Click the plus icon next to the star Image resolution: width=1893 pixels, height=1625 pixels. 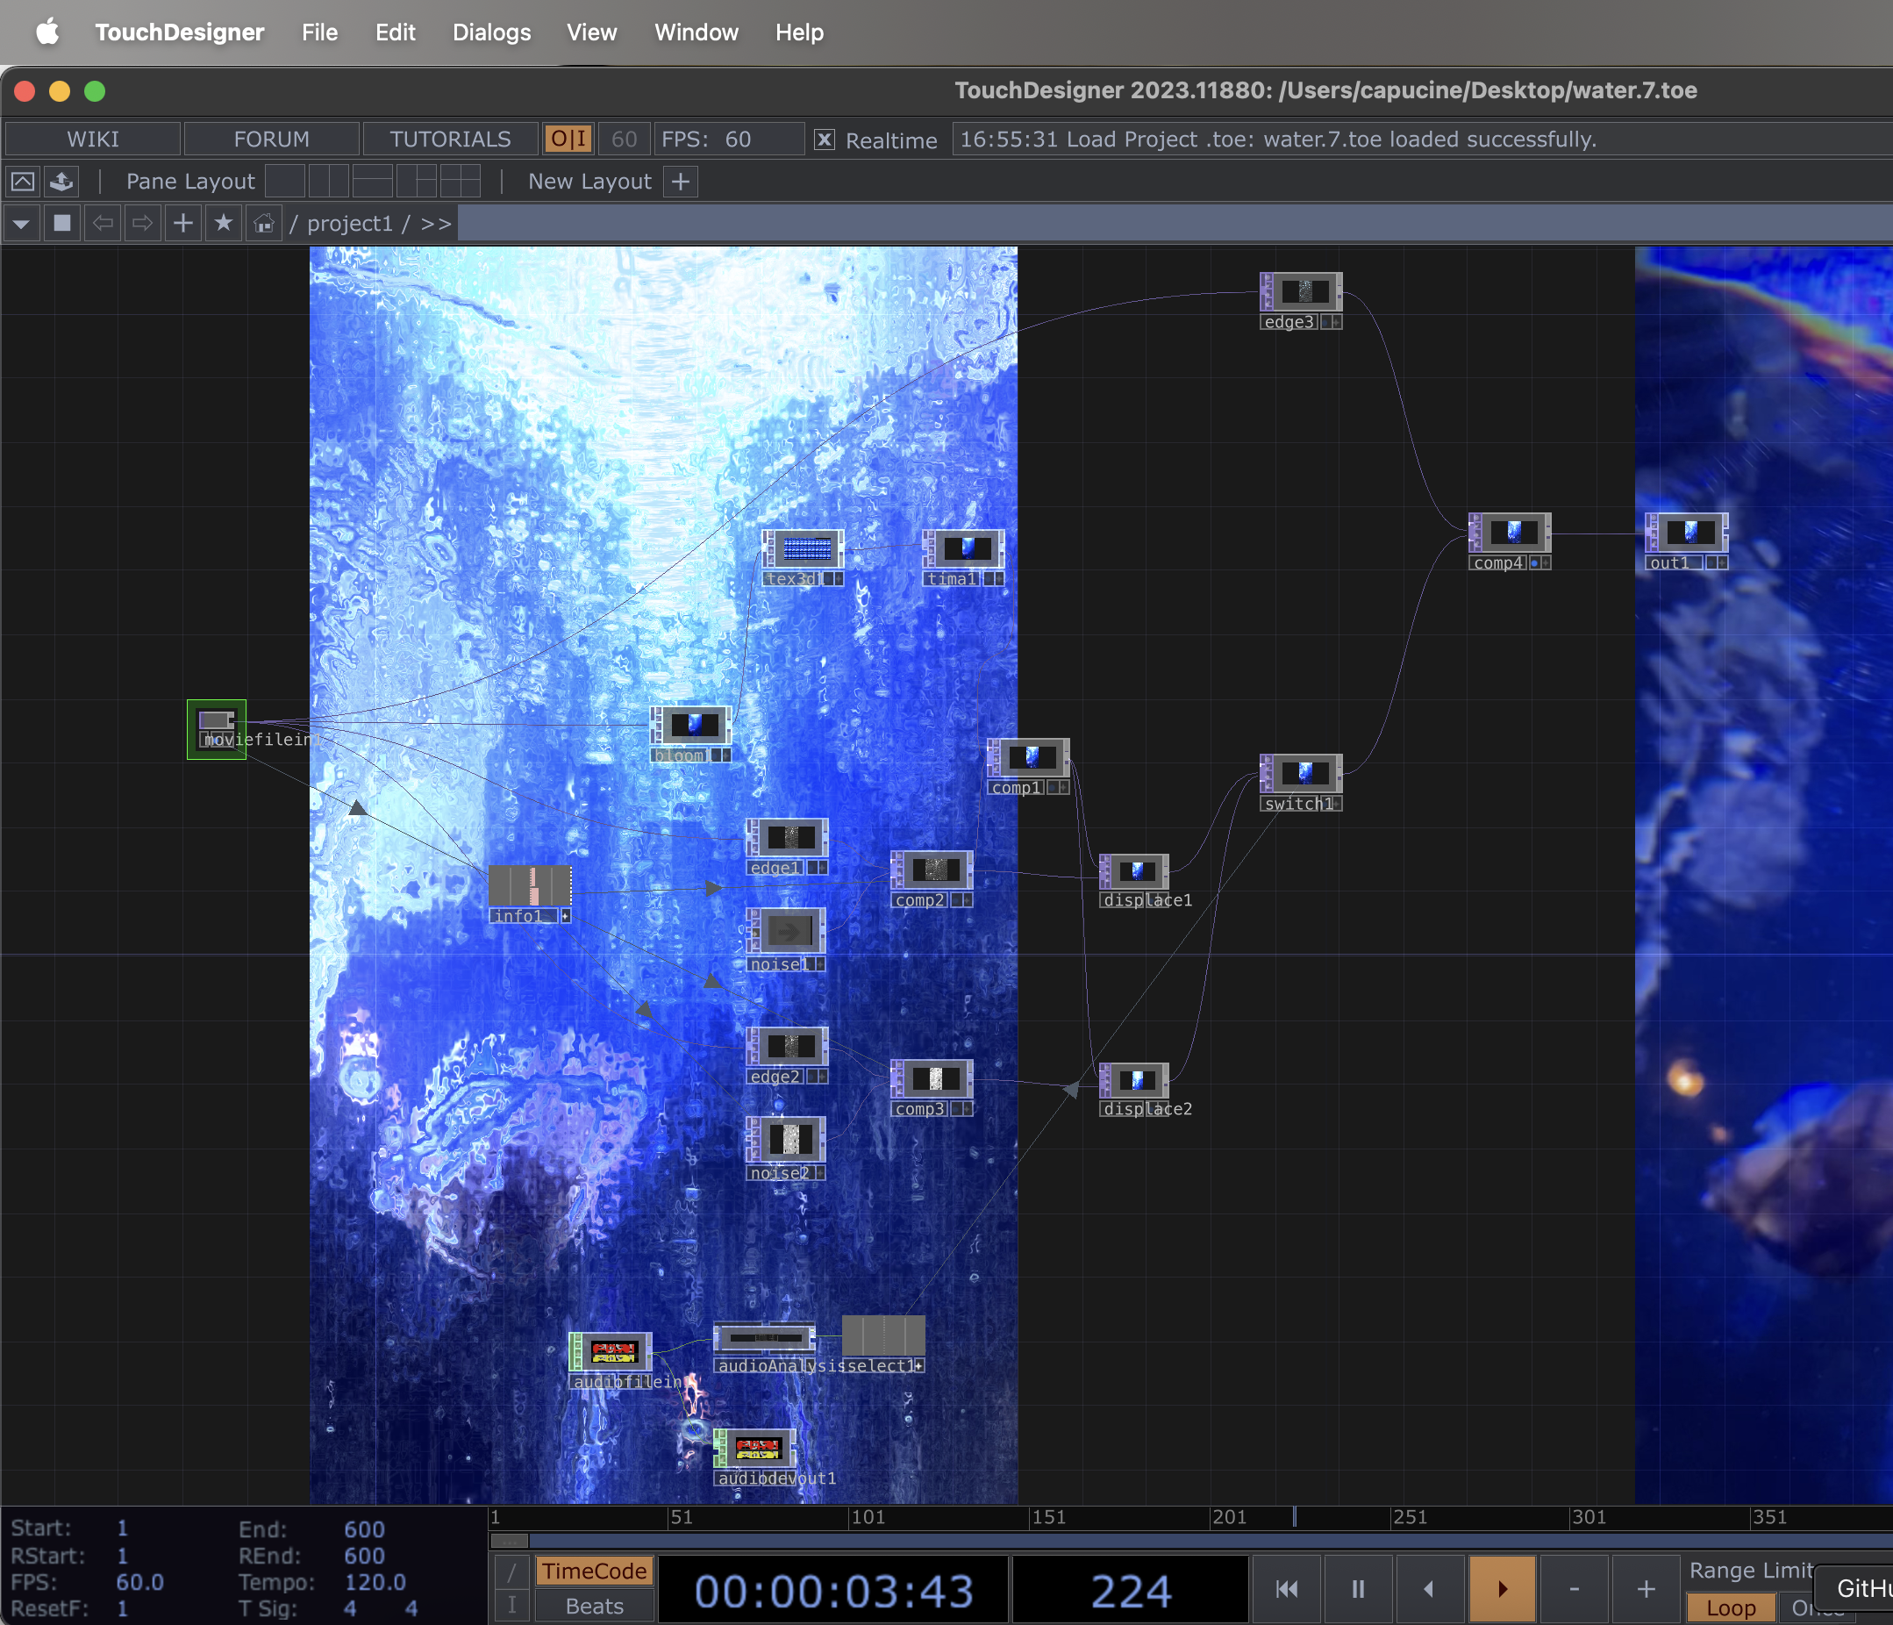pyautogui.click(x=182, y=223)
